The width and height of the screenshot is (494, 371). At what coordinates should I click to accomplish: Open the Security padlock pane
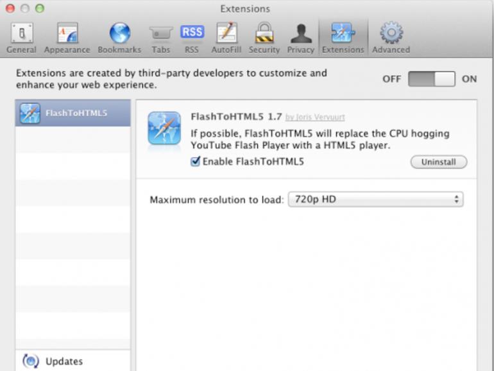click(264, 38)
